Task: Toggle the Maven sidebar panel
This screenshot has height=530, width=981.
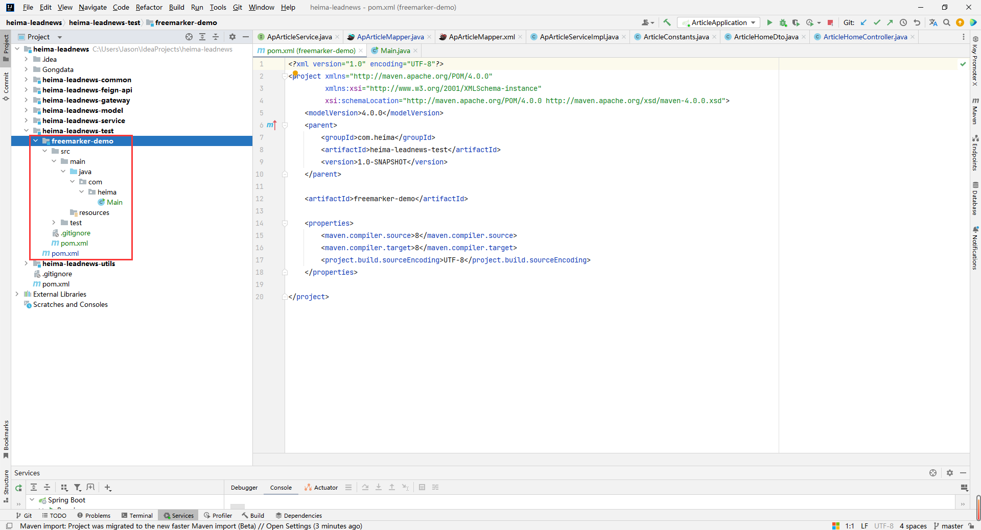Action: pyautogui.click(x=975, y=110)
